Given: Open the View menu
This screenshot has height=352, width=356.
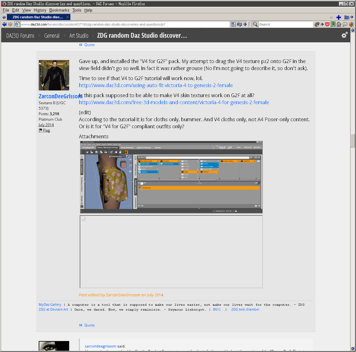Looking at the screenshot, I should (26, 10).
